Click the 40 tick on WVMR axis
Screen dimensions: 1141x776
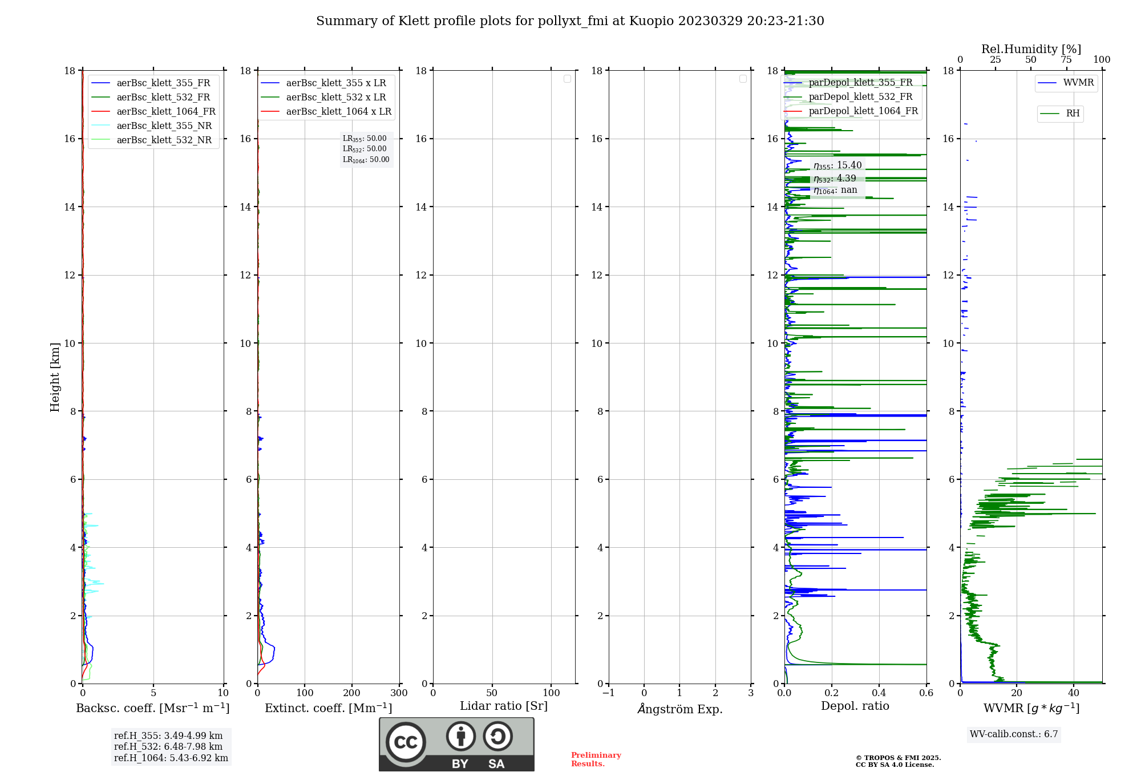pyautogui.click(x=1073, y=693)
